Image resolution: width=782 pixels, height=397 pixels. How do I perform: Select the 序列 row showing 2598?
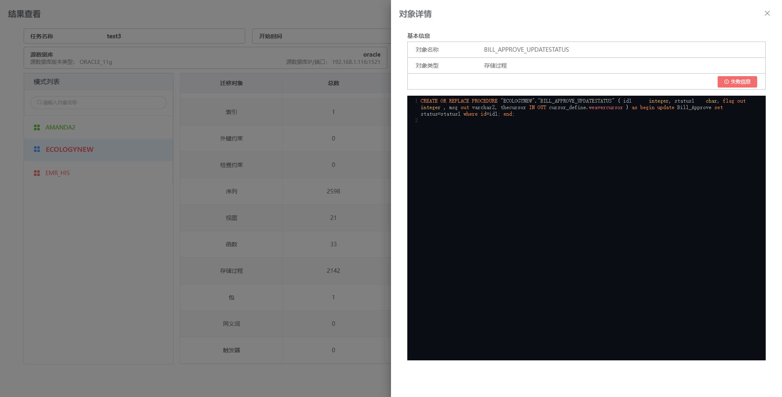tap(231, 191)
